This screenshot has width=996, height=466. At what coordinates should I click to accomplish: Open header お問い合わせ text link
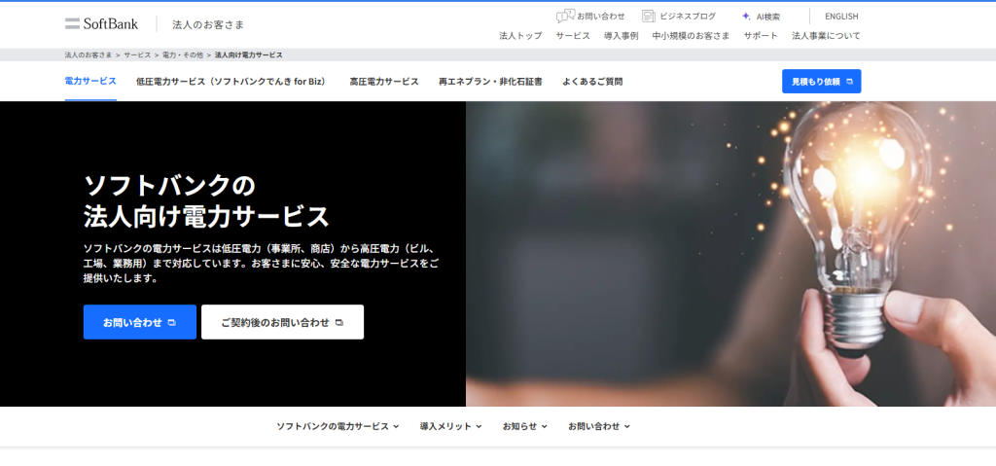601,17
